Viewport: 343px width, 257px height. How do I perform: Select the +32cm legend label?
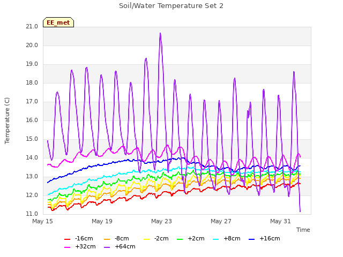coord(85,246)
